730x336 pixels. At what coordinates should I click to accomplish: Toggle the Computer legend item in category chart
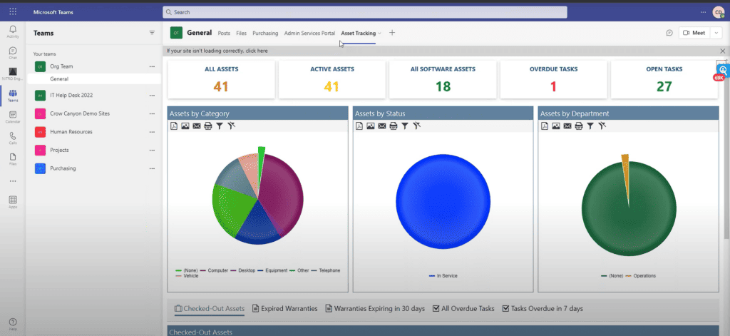(x=217, y=270)
